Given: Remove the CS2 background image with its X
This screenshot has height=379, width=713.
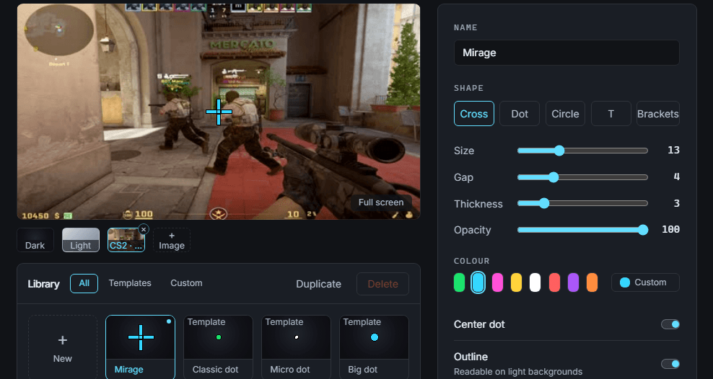Looking at the screenshot, I should [x=143, y=229].
